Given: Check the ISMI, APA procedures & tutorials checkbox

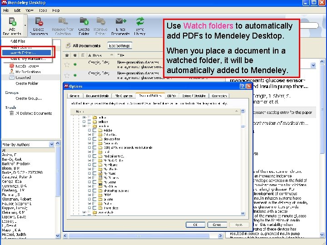Looking at the screenshot, I should pos(94,147).
